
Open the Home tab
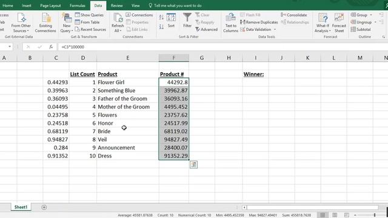pos(8,5)
